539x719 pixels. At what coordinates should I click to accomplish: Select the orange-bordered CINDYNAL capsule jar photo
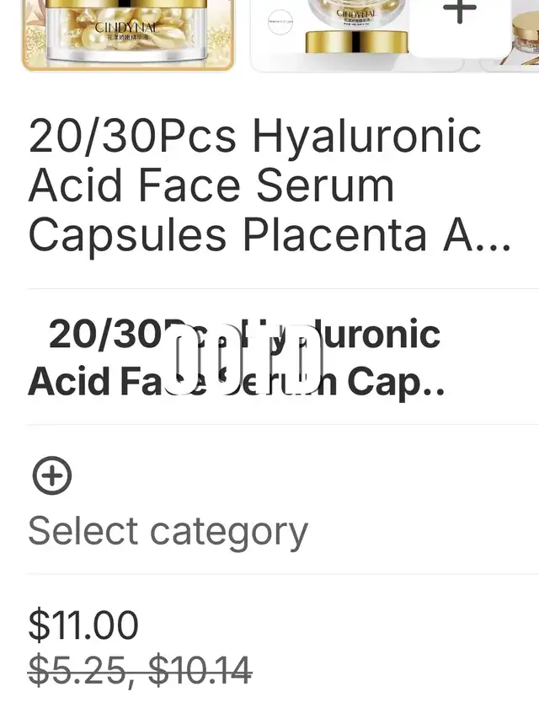tap(128, 35)
